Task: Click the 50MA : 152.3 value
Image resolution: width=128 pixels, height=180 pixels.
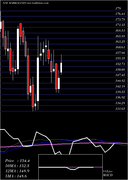Action: (x=17, y=166)
